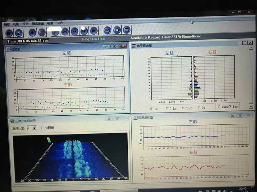Close the 三维立体频谱图 window
The height and width of the screenshot is (192, 257).
pyautogui.click(x=125, y=118)
